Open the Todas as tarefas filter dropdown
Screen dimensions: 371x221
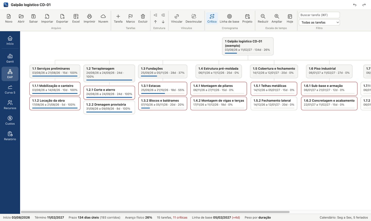pos(319,22)
